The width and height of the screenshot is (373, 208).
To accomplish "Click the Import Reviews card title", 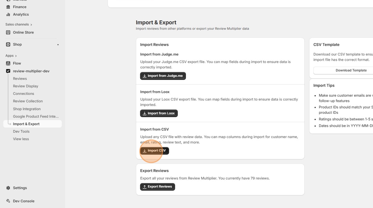I will pyautogui.click(x=155, y=45).
